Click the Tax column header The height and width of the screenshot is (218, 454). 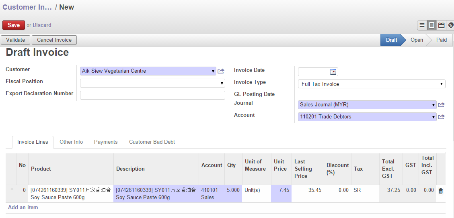pos(365,169)
